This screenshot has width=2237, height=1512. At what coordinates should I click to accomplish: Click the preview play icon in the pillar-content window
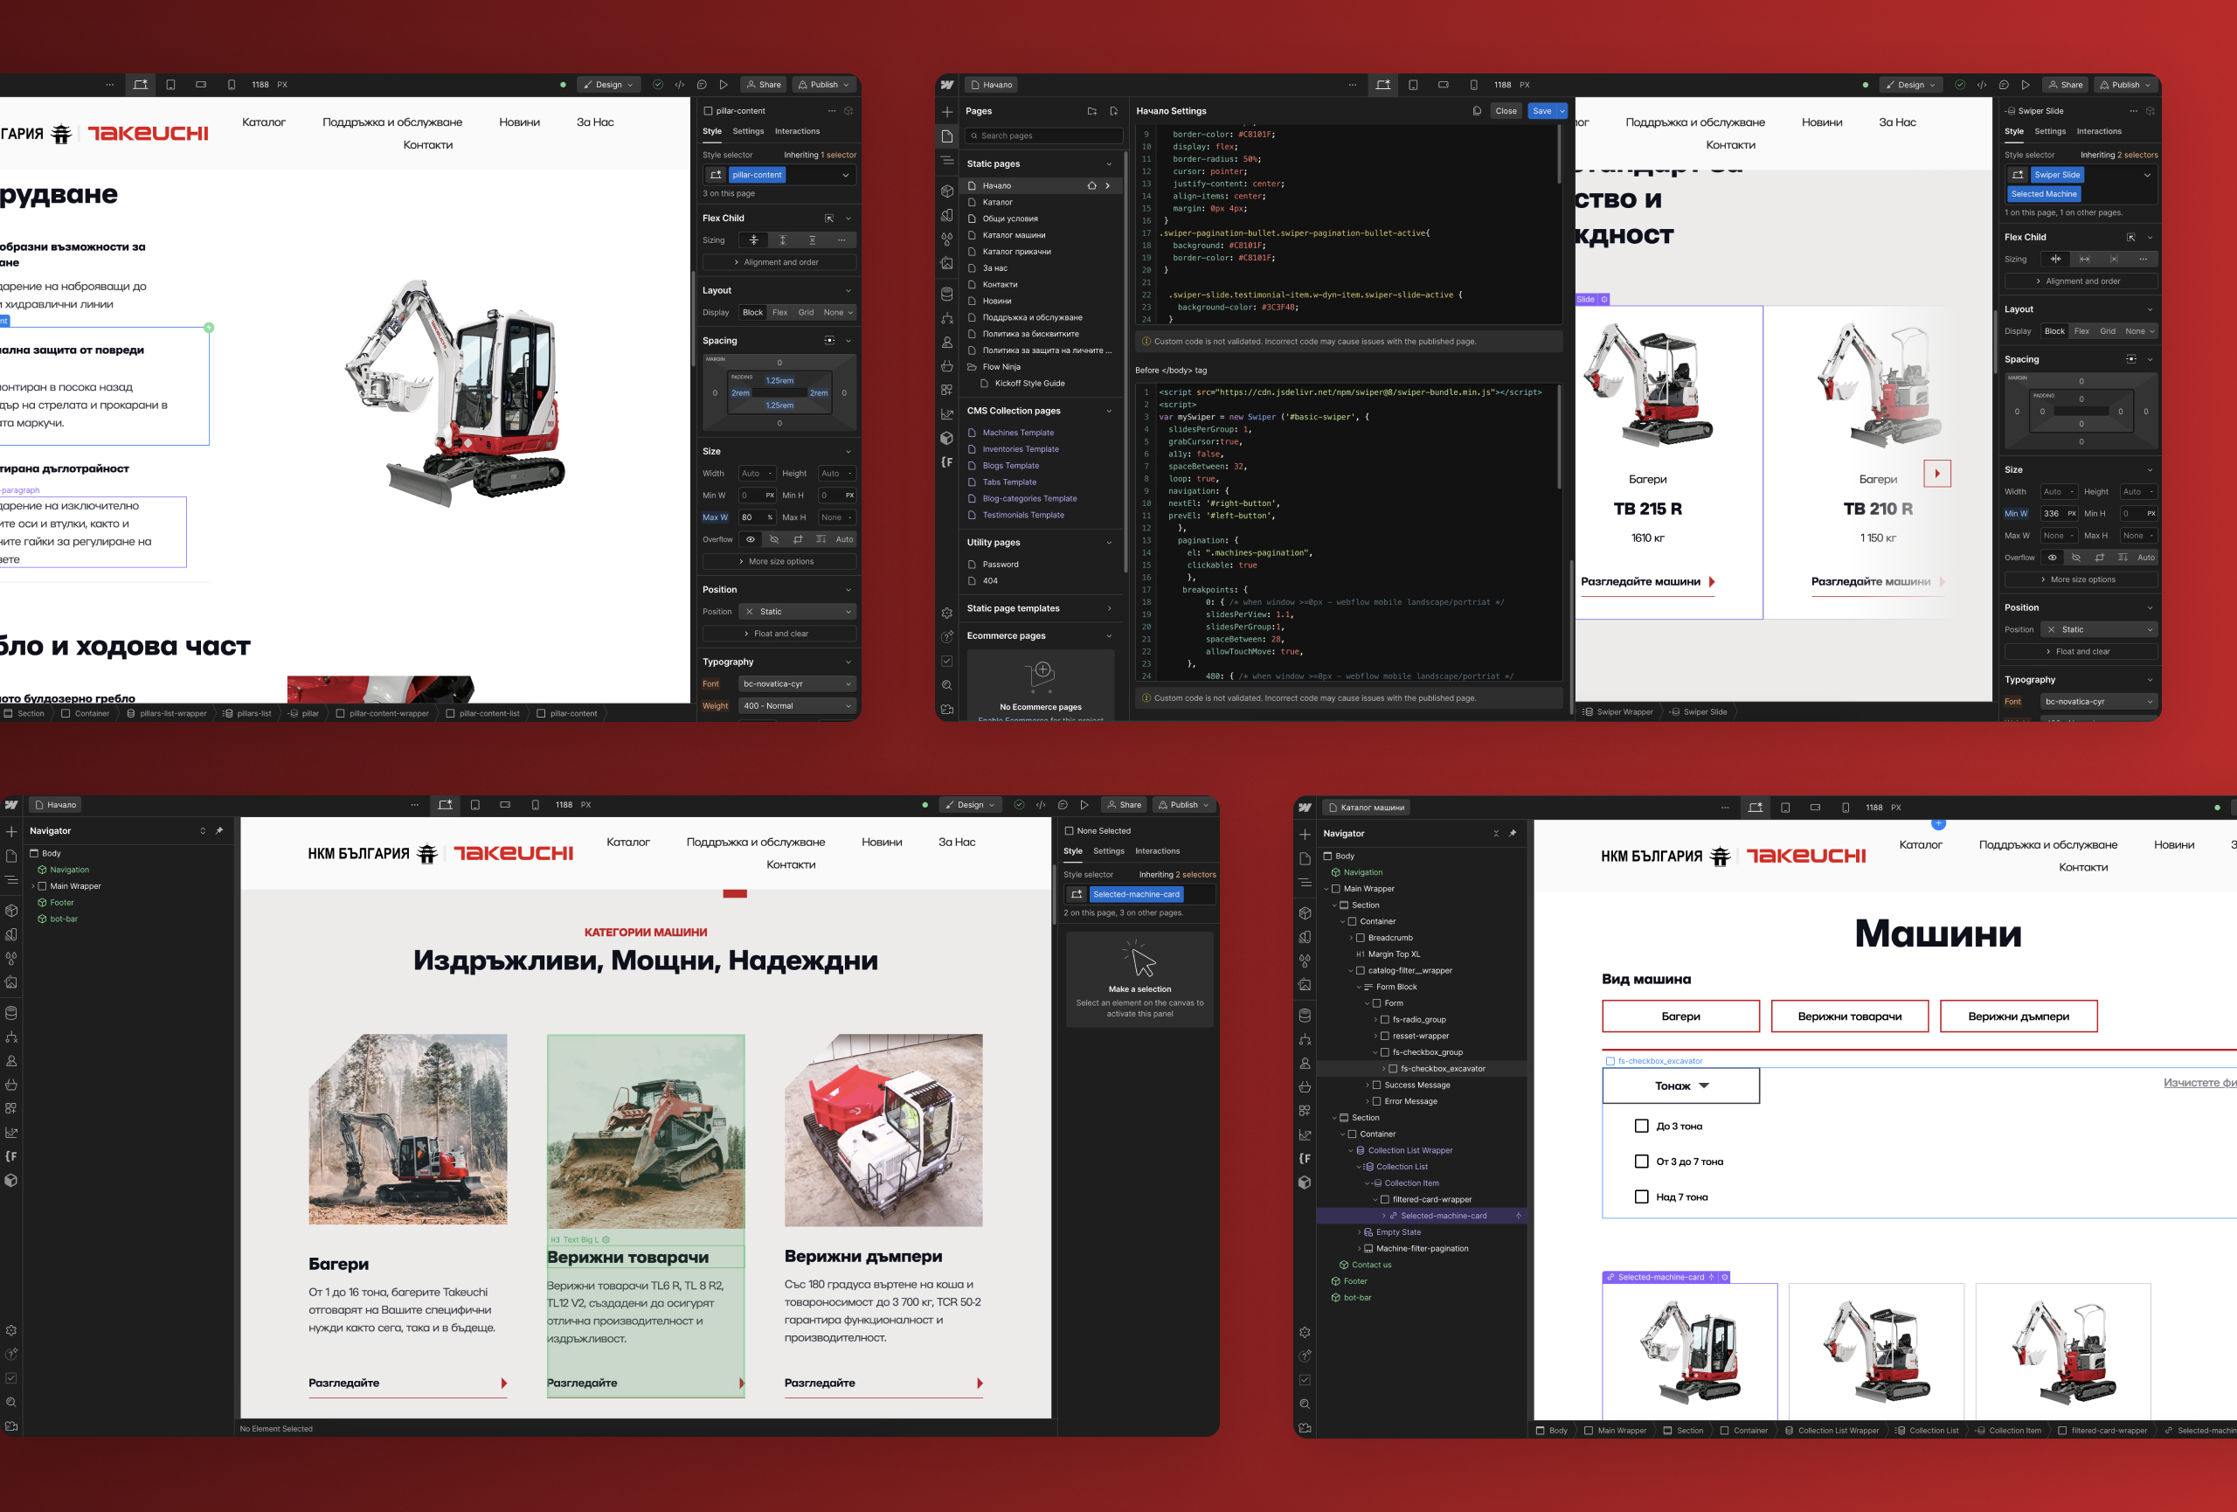[x=724, y=85]
